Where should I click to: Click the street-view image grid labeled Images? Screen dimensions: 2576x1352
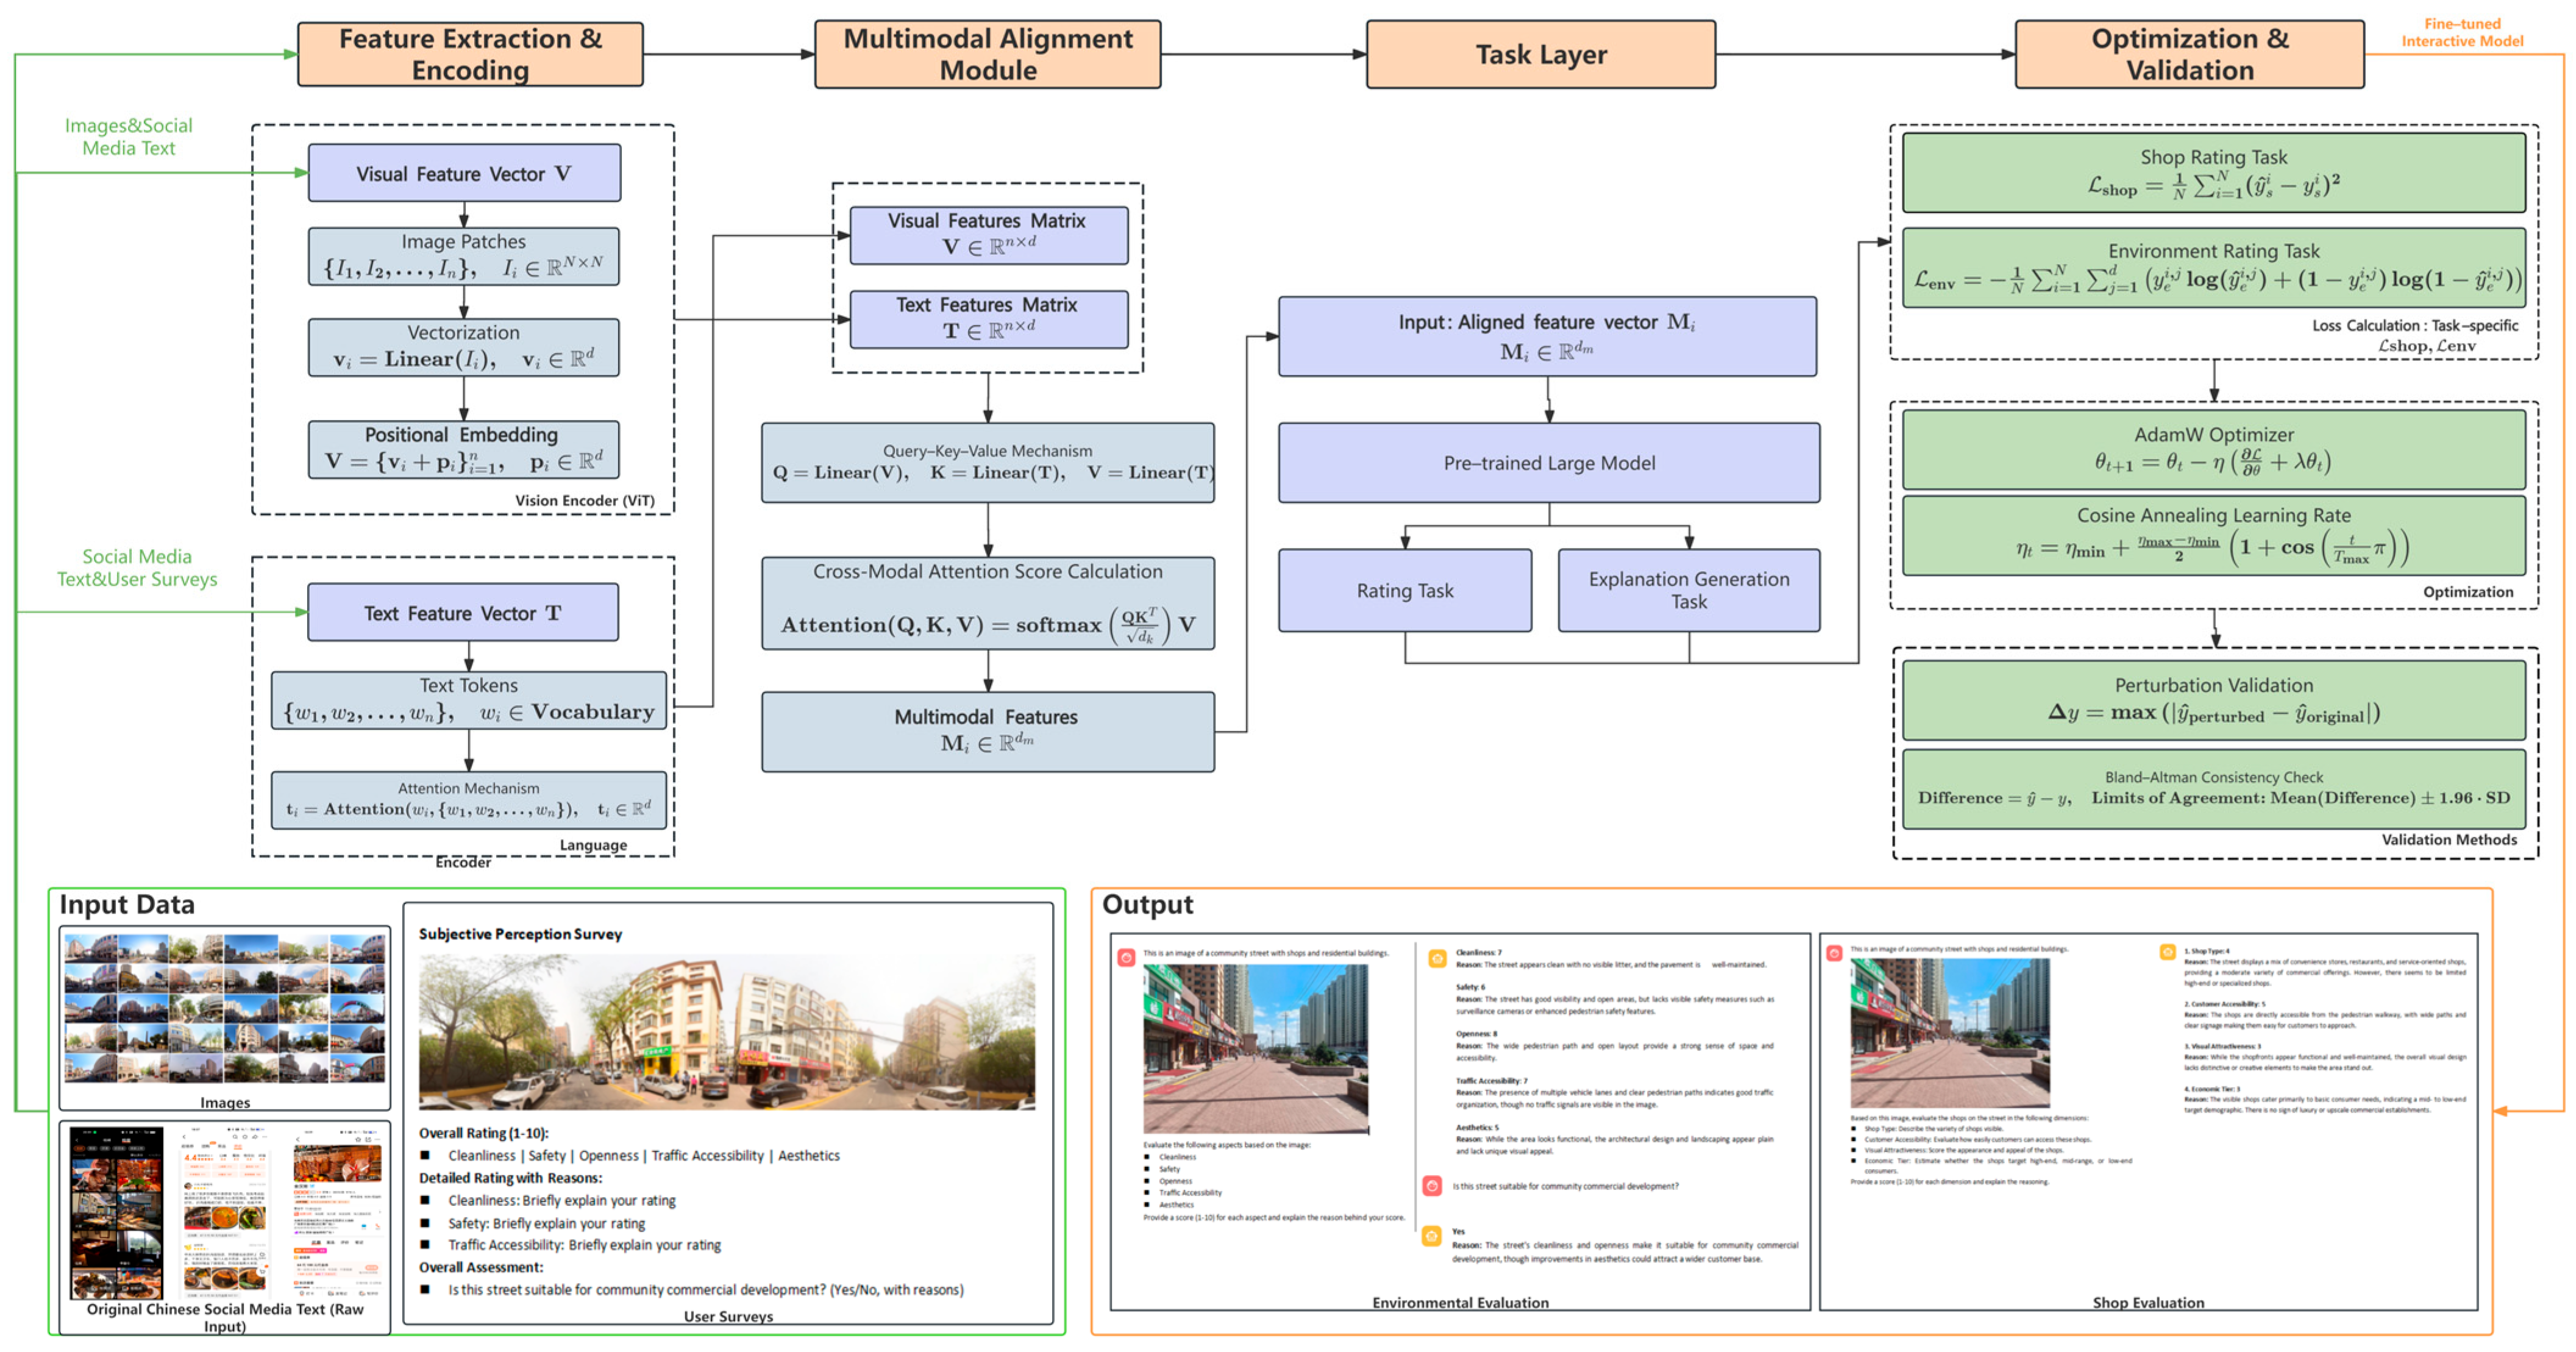point(225,1008)
